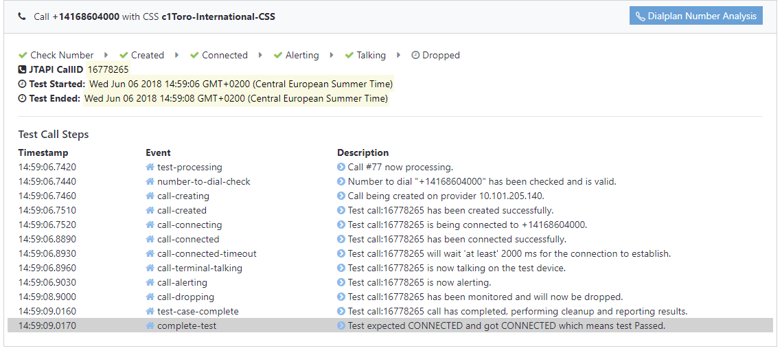
Task: Click green checkmark beside Check Number
Action: [x=23, y=56]
